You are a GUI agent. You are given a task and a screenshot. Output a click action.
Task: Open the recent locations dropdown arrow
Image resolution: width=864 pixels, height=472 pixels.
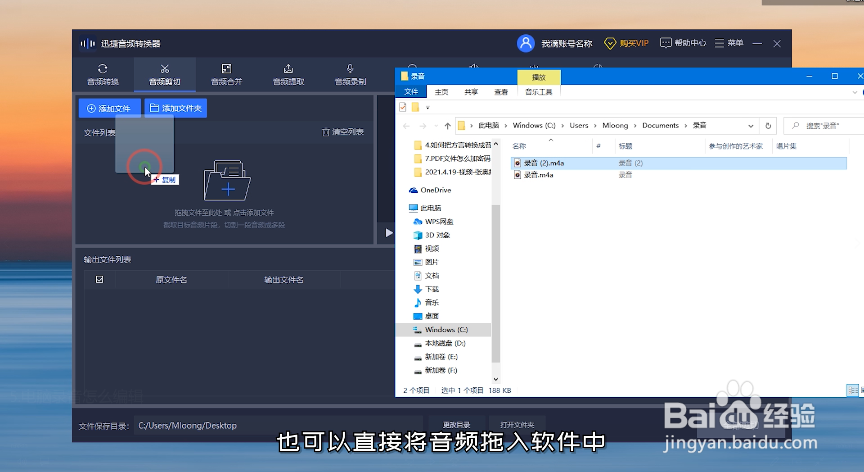pos(436,126)
